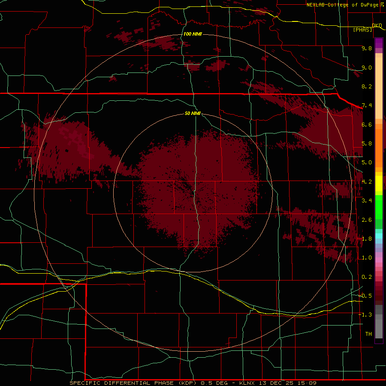
Task: Click the 100 NMI range ring label
Action: tap(193, 34)
